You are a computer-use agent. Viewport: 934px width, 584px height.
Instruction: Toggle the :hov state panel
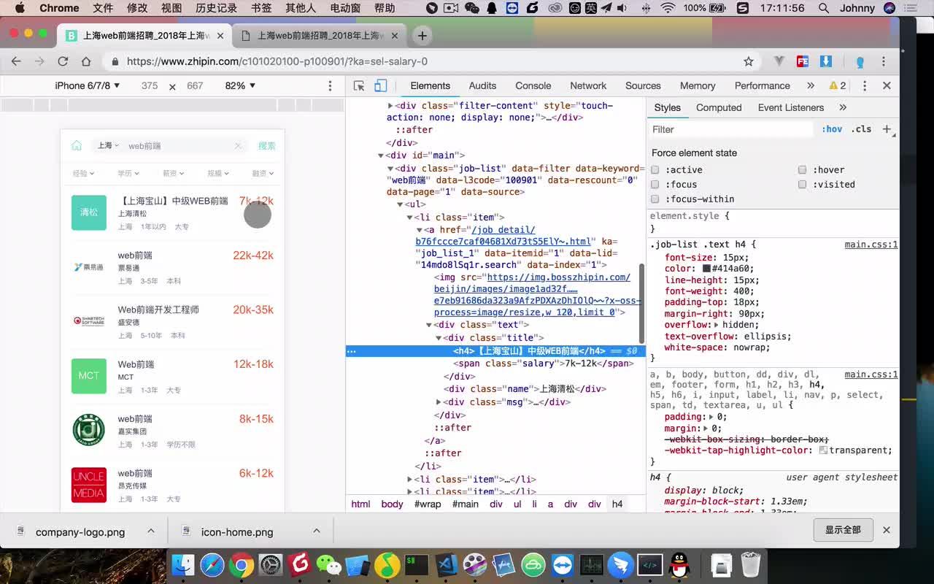pos(832,129)
